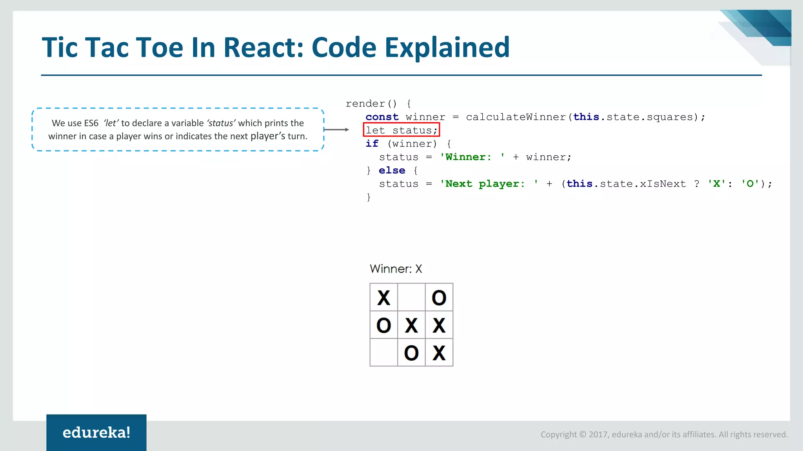Screen dimensions: 803x451
Task: Click the middle-right X square
Action: point(439,325)
